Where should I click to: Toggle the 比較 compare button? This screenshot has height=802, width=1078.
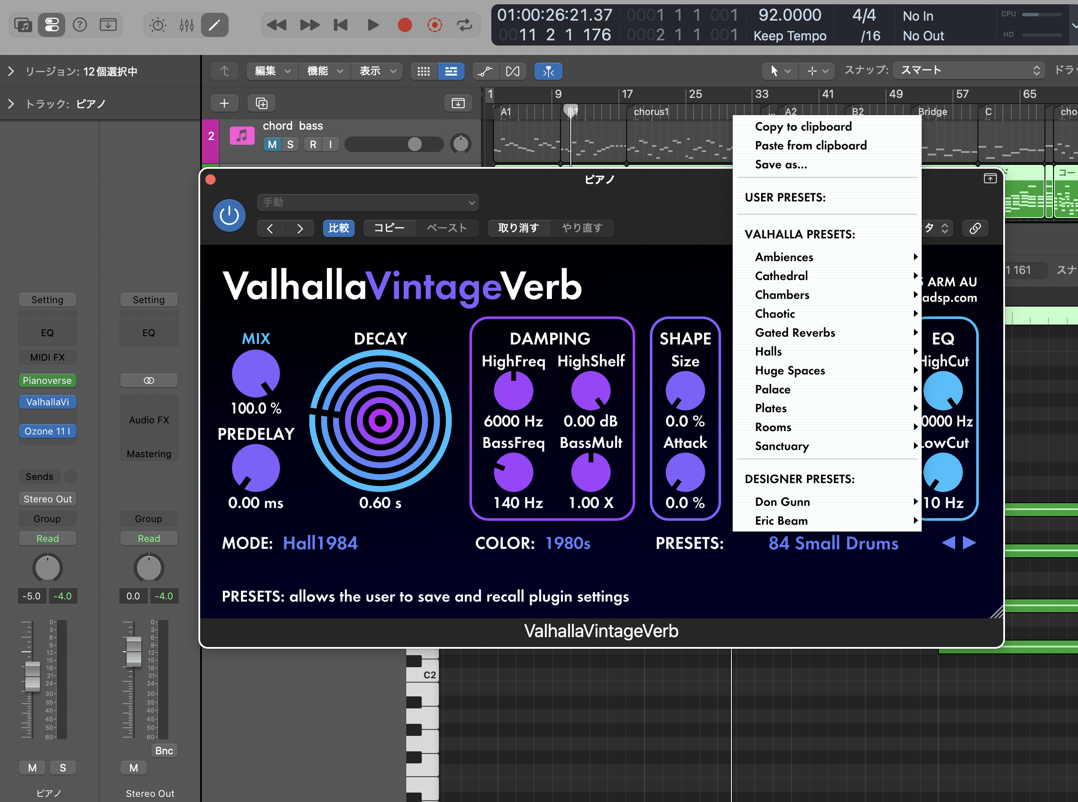coord(339,228)
